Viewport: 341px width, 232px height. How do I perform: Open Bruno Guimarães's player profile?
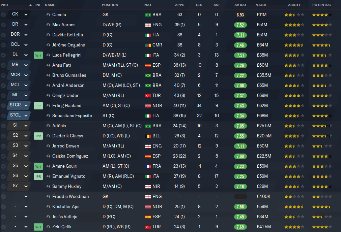(69, 75)
